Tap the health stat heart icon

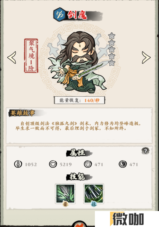(53, 164)
